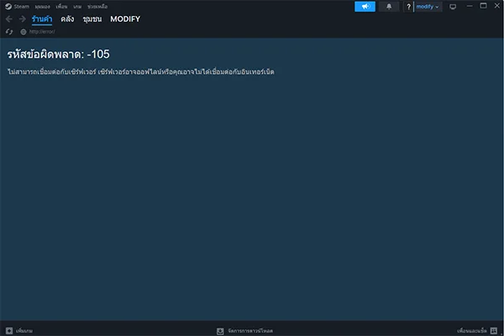Open the เพื่อน (Friends) menu

click(x=61, y=6)
